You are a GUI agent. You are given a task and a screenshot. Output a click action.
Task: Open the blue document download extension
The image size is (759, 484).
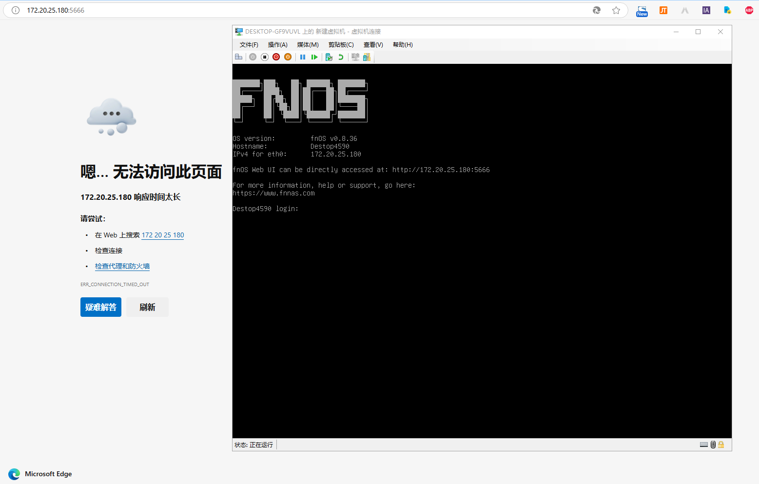[727, 10]
